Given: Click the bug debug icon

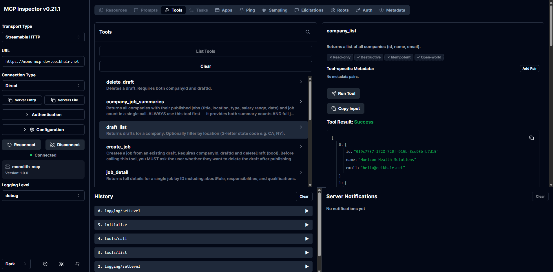Looking at the screenshot, I should 61,264.
